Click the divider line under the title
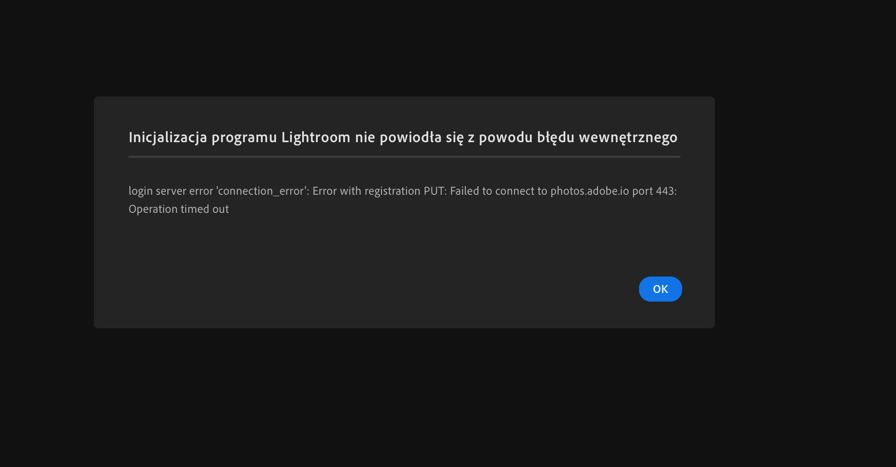This screenshot has width=896, height=467. (404, 157)
